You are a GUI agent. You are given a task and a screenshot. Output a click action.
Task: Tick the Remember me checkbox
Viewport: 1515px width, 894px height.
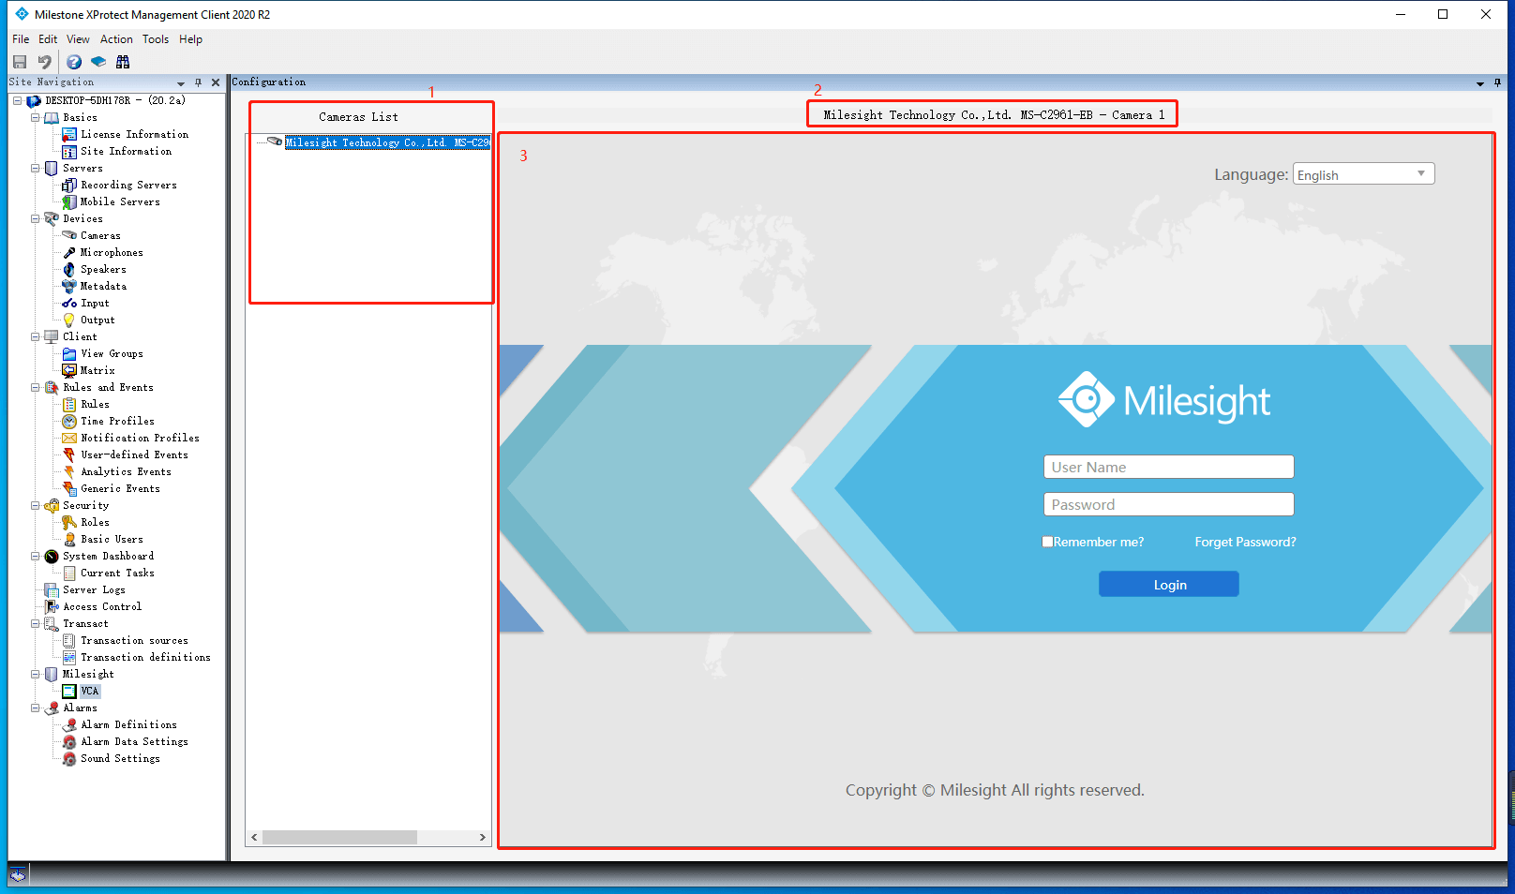1047,542
